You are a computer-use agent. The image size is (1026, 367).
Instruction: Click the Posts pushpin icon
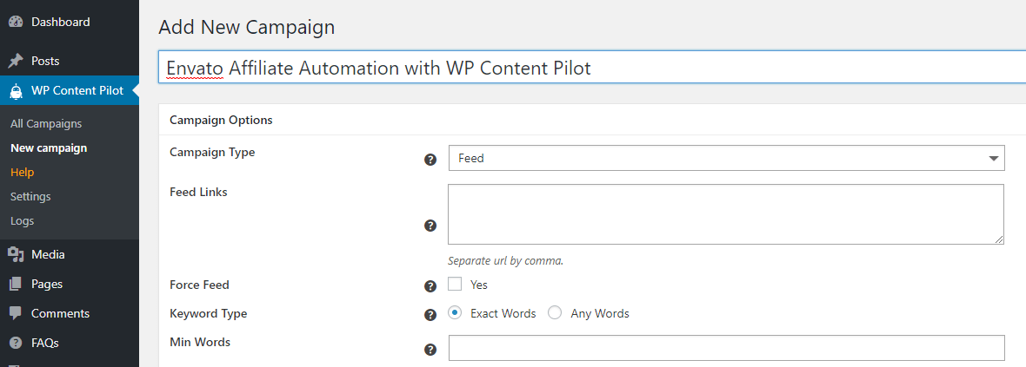(16, 62)
